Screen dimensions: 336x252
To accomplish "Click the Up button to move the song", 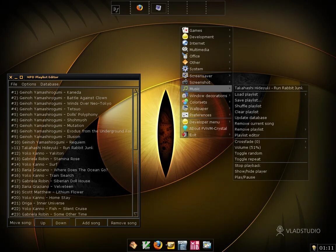I will point(43,223).
